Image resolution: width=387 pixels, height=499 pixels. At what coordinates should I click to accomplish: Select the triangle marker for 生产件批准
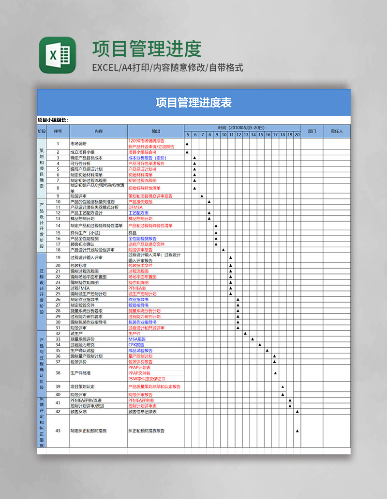pyautogui.click(x=274, y=373)
